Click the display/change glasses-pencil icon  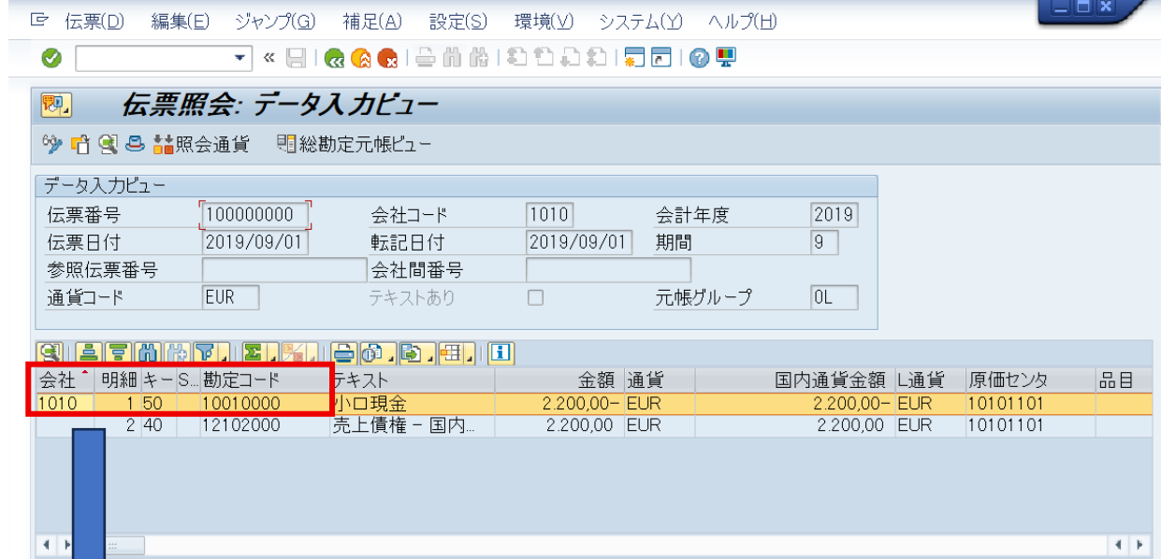pyautogui.click(x=51, y=144)
